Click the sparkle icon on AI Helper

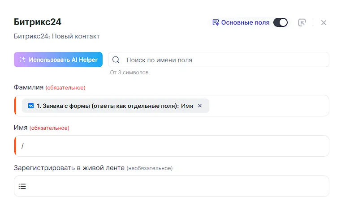22,60
